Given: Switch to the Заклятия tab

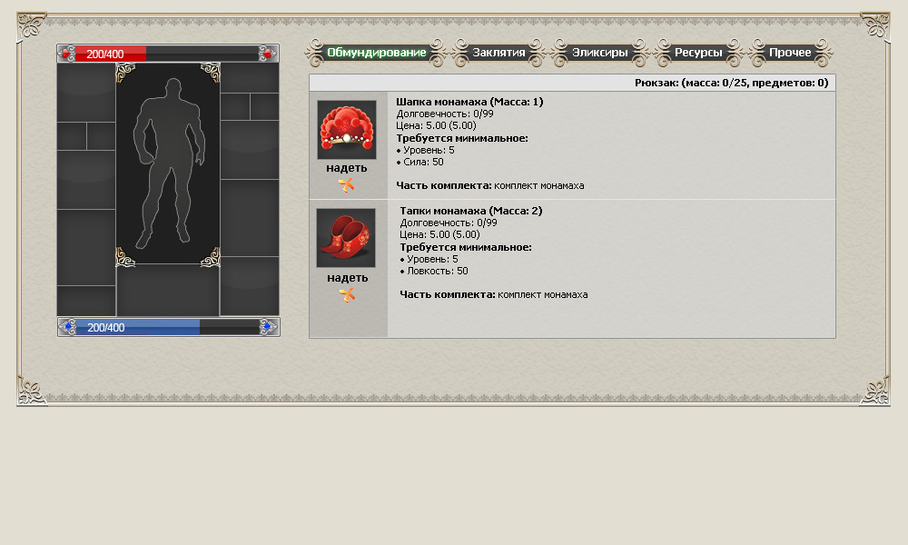Looking at the screenshot, I should (x=498, y=53).
